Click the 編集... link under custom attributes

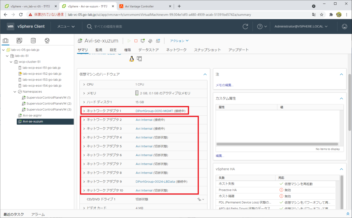220,156
